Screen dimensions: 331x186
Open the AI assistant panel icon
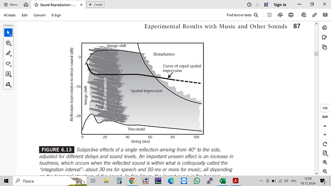325,28
